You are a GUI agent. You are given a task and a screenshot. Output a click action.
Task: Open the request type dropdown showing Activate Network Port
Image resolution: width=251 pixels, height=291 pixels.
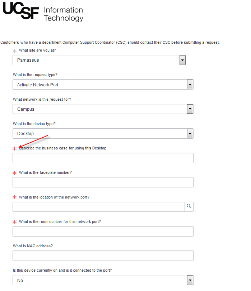[x=190, y=84]
